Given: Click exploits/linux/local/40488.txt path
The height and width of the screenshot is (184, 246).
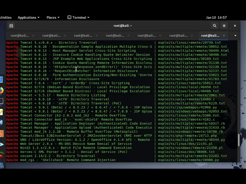Looking at the screenshot, I should click(188, 91).
